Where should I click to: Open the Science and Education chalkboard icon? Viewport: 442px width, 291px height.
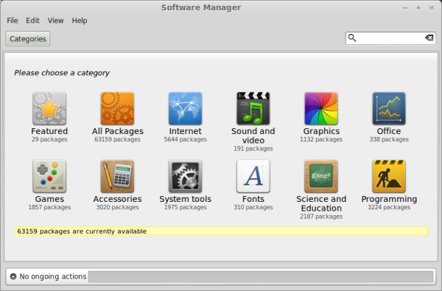[321, 176]
